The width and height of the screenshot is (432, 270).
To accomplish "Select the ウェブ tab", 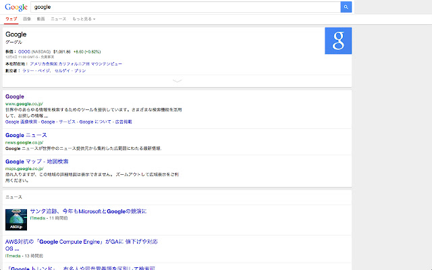I will click(11, 19).
